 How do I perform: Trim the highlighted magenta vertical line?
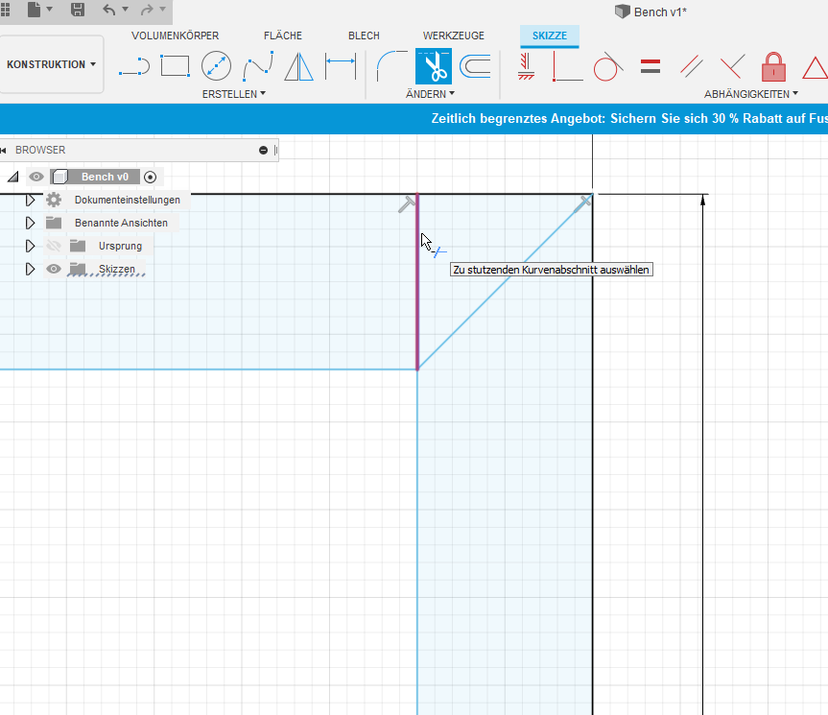click(x=417, y=282)
